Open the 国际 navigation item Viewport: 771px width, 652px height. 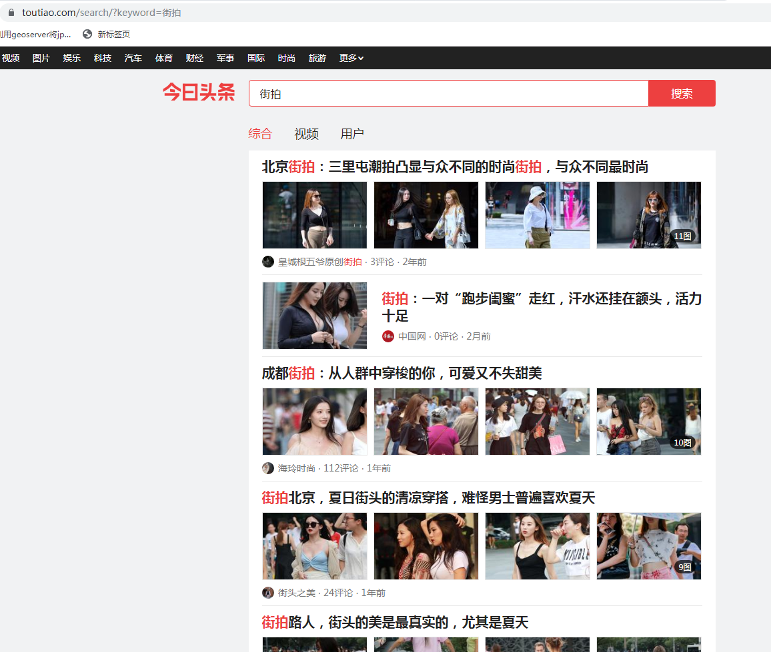pyautogui.click(x=256, y=58)
